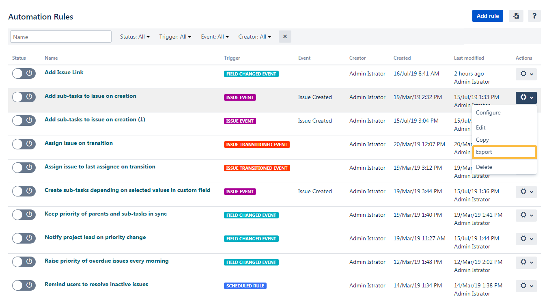Image resolution: width=549 pixels, height=300 pixels.
Task: Click gear icon for Keep priority rule
Action: [x=526, y=215]
